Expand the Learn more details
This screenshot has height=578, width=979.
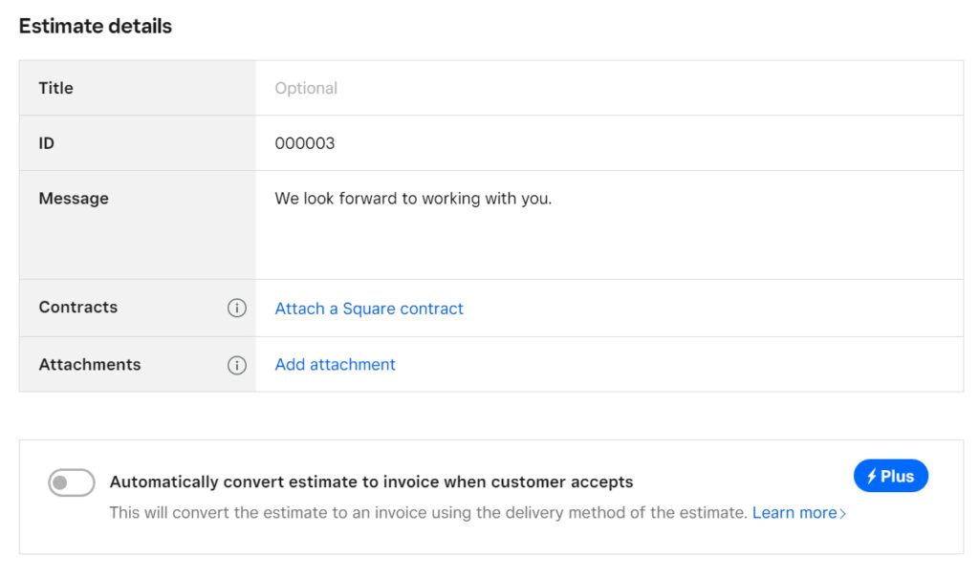click(x=797, y=513)
